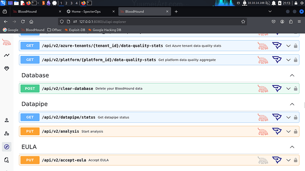Image resolution: width=305 pixels, height=171 pixels.
Task: Click lock icon on clear-database endpoint
Action: (x=295, y=89)
